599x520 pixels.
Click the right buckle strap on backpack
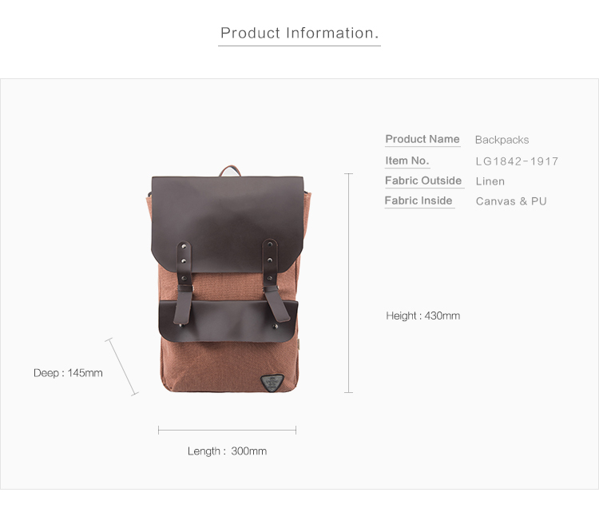click(275, 280)
